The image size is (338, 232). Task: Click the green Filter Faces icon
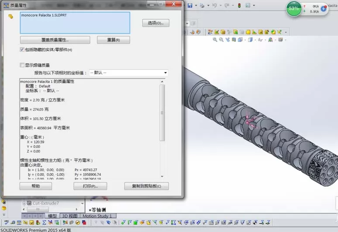click(x=135, y=222)
